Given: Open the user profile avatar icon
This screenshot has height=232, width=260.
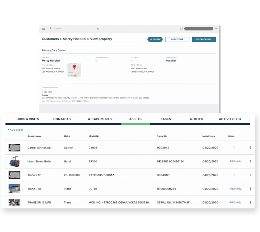Looking at the screenshot, I should coord(182,28).
